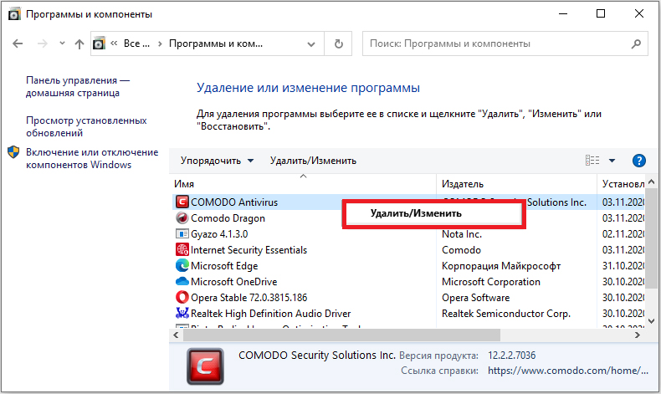
Task: Click the Back navigation arrow
Action: point(18,43)
